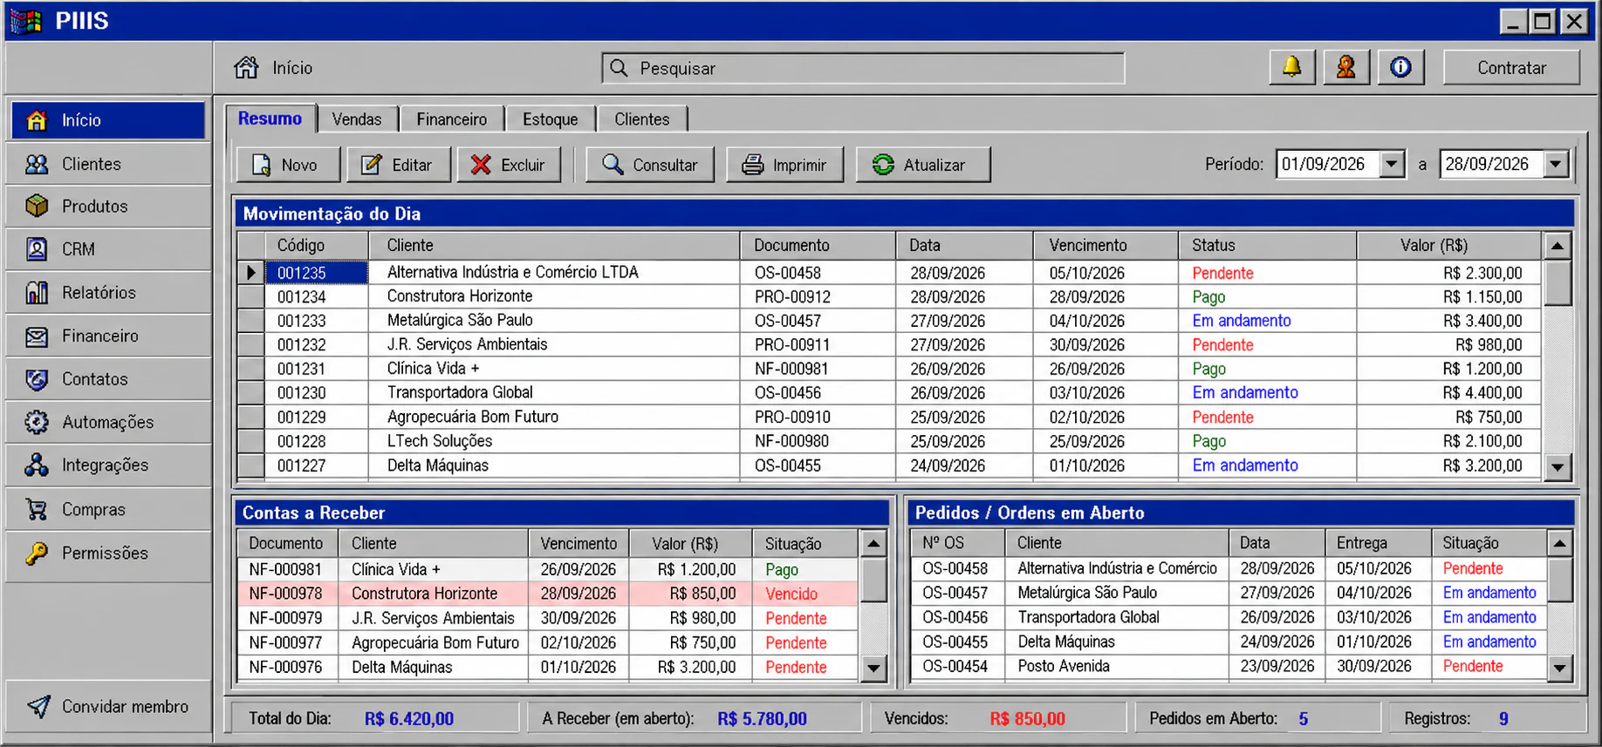Open Compras in the sidebar

(108, 509)
